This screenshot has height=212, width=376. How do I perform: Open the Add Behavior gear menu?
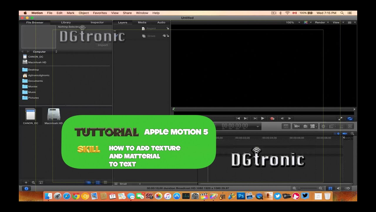tap(324, 126)
